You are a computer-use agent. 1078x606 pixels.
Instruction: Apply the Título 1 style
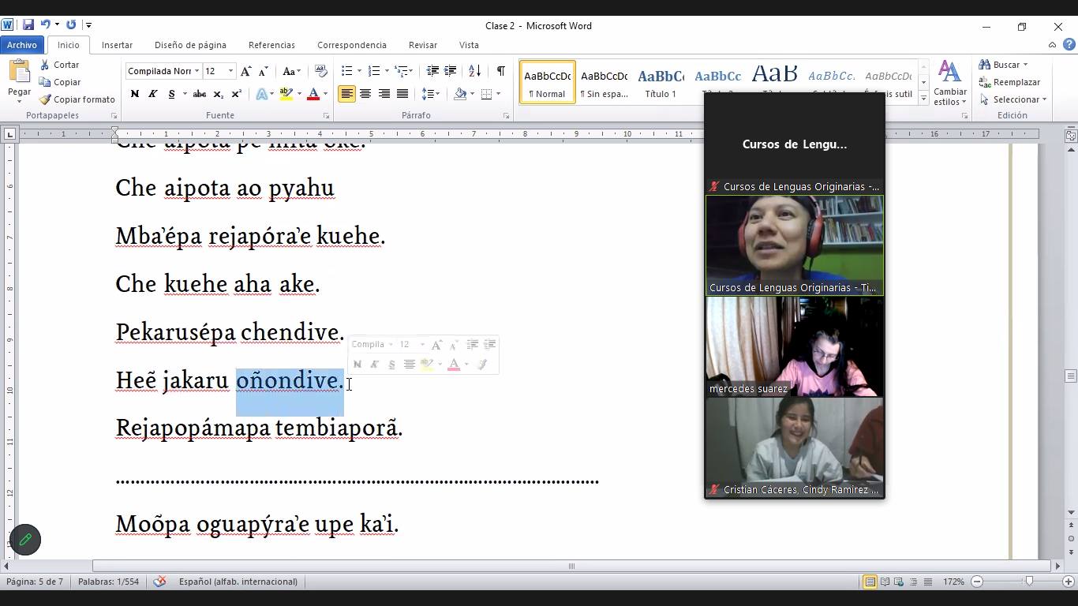[x=661, y=82]
